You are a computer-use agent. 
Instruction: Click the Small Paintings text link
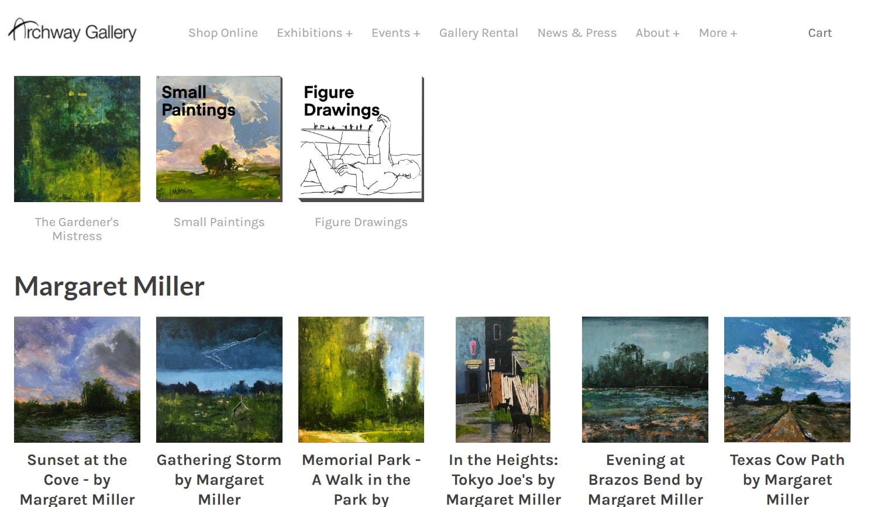219,222
